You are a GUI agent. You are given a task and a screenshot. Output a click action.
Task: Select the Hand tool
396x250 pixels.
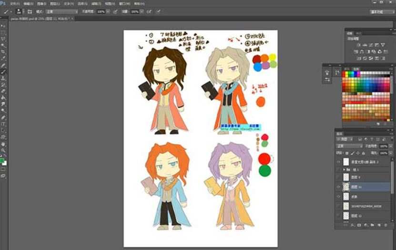coord(3,144)
